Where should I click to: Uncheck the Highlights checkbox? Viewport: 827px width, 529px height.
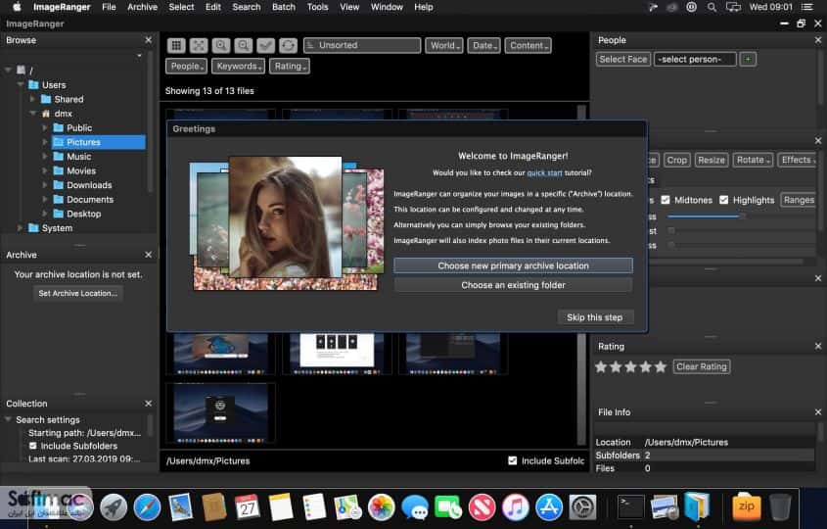click(x=723, y=200)
